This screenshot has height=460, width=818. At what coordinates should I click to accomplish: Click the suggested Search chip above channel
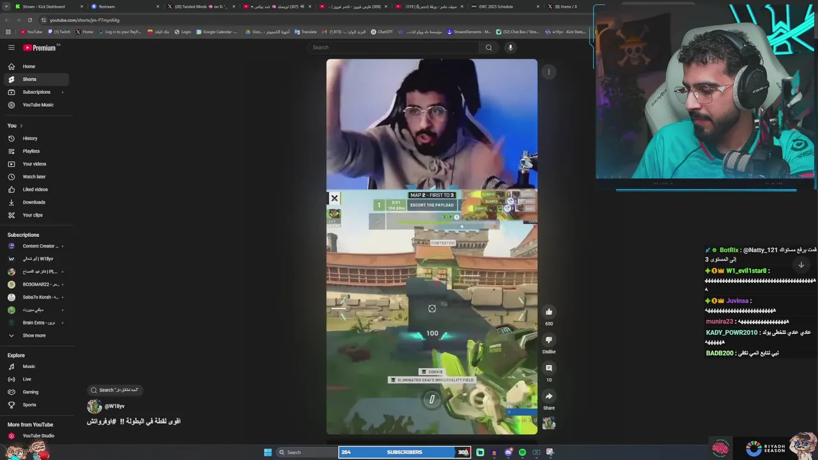pos(115,390)
